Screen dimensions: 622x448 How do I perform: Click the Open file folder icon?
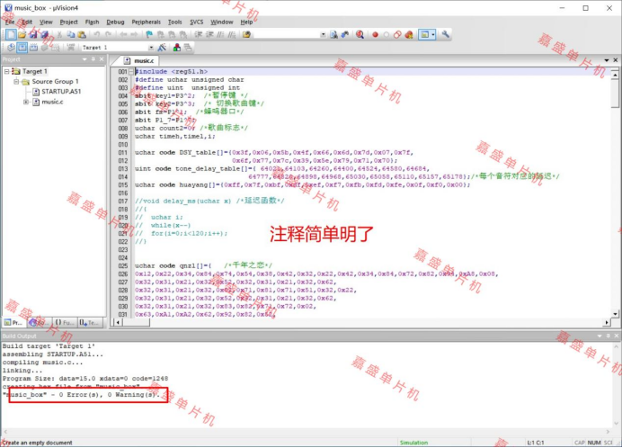[x=22, y=35]
